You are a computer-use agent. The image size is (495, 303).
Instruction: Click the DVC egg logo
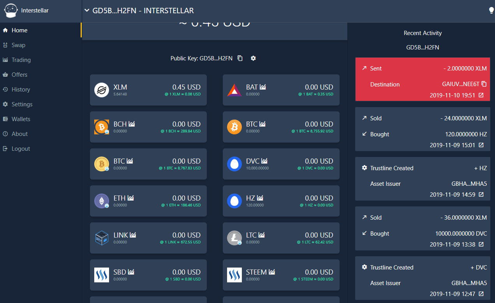pyautogui.click(x=234, y=164)
